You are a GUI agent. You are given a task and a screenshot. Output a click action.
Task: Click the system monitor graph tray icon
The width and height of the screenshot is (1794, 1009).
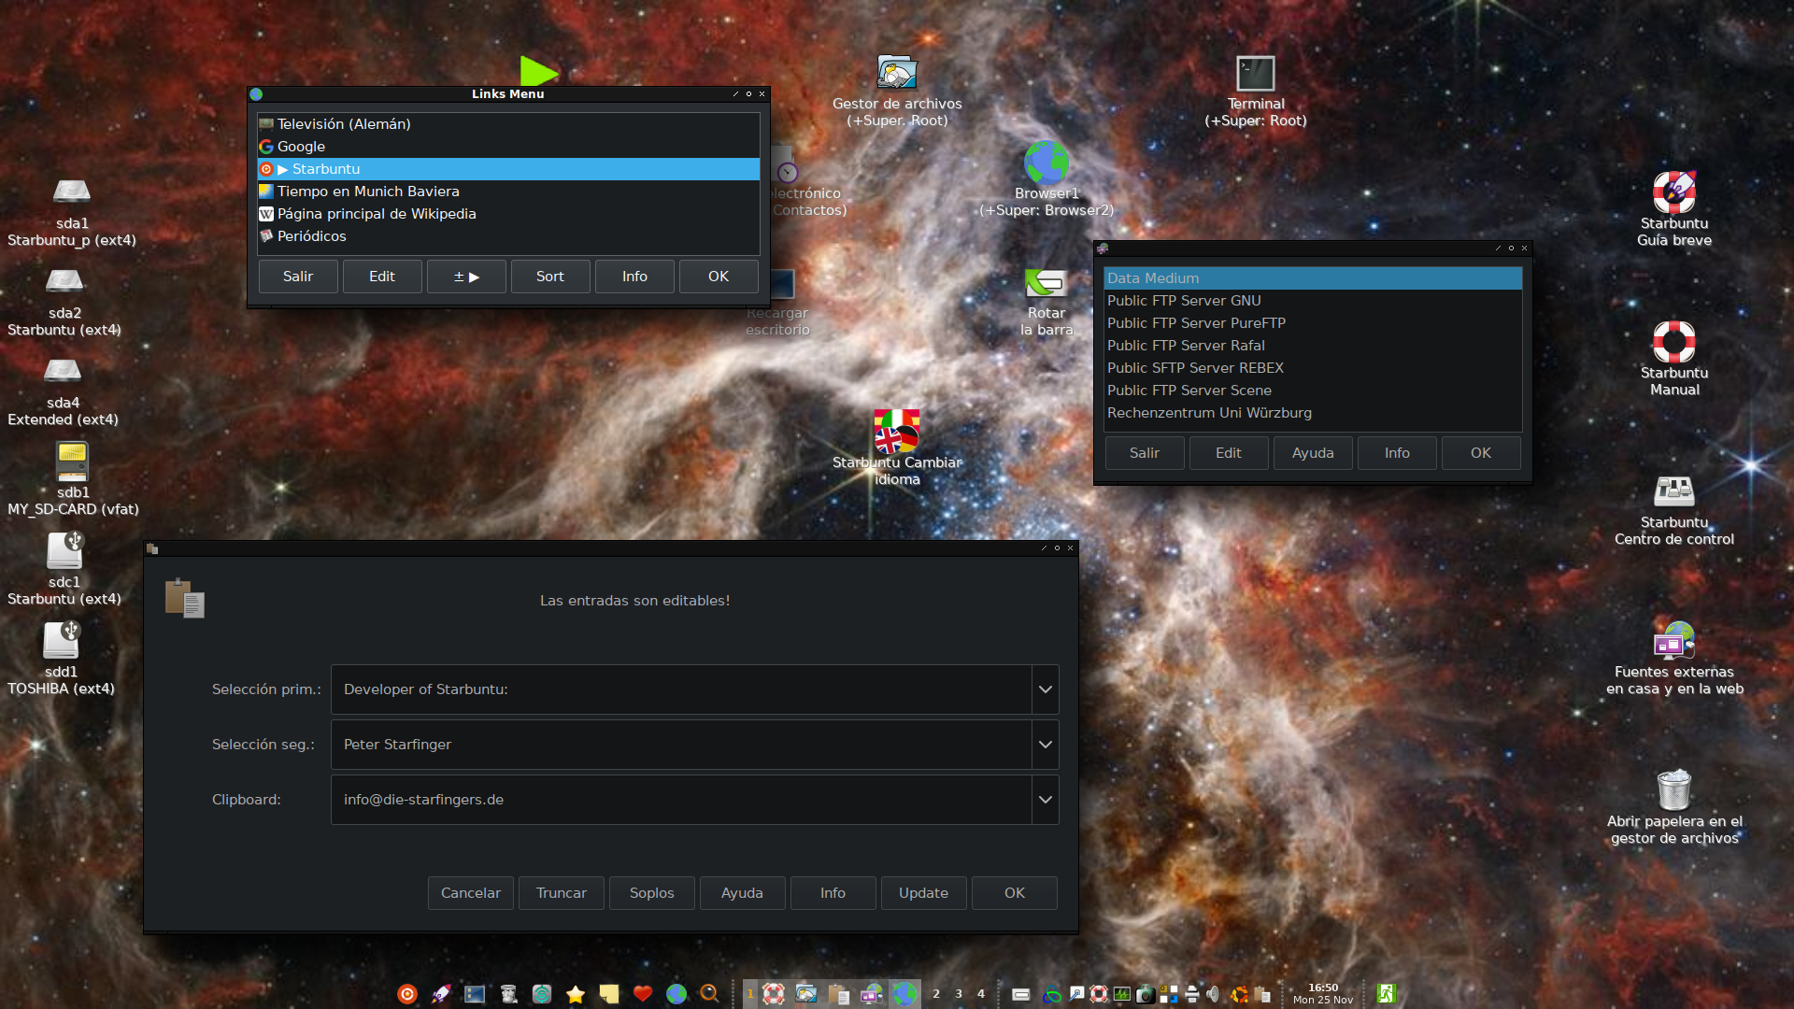point(1122,994)
